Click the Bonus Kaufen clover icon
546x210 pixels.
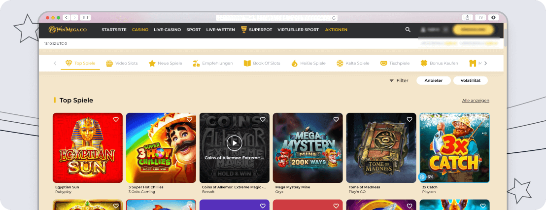coord(424,64)
